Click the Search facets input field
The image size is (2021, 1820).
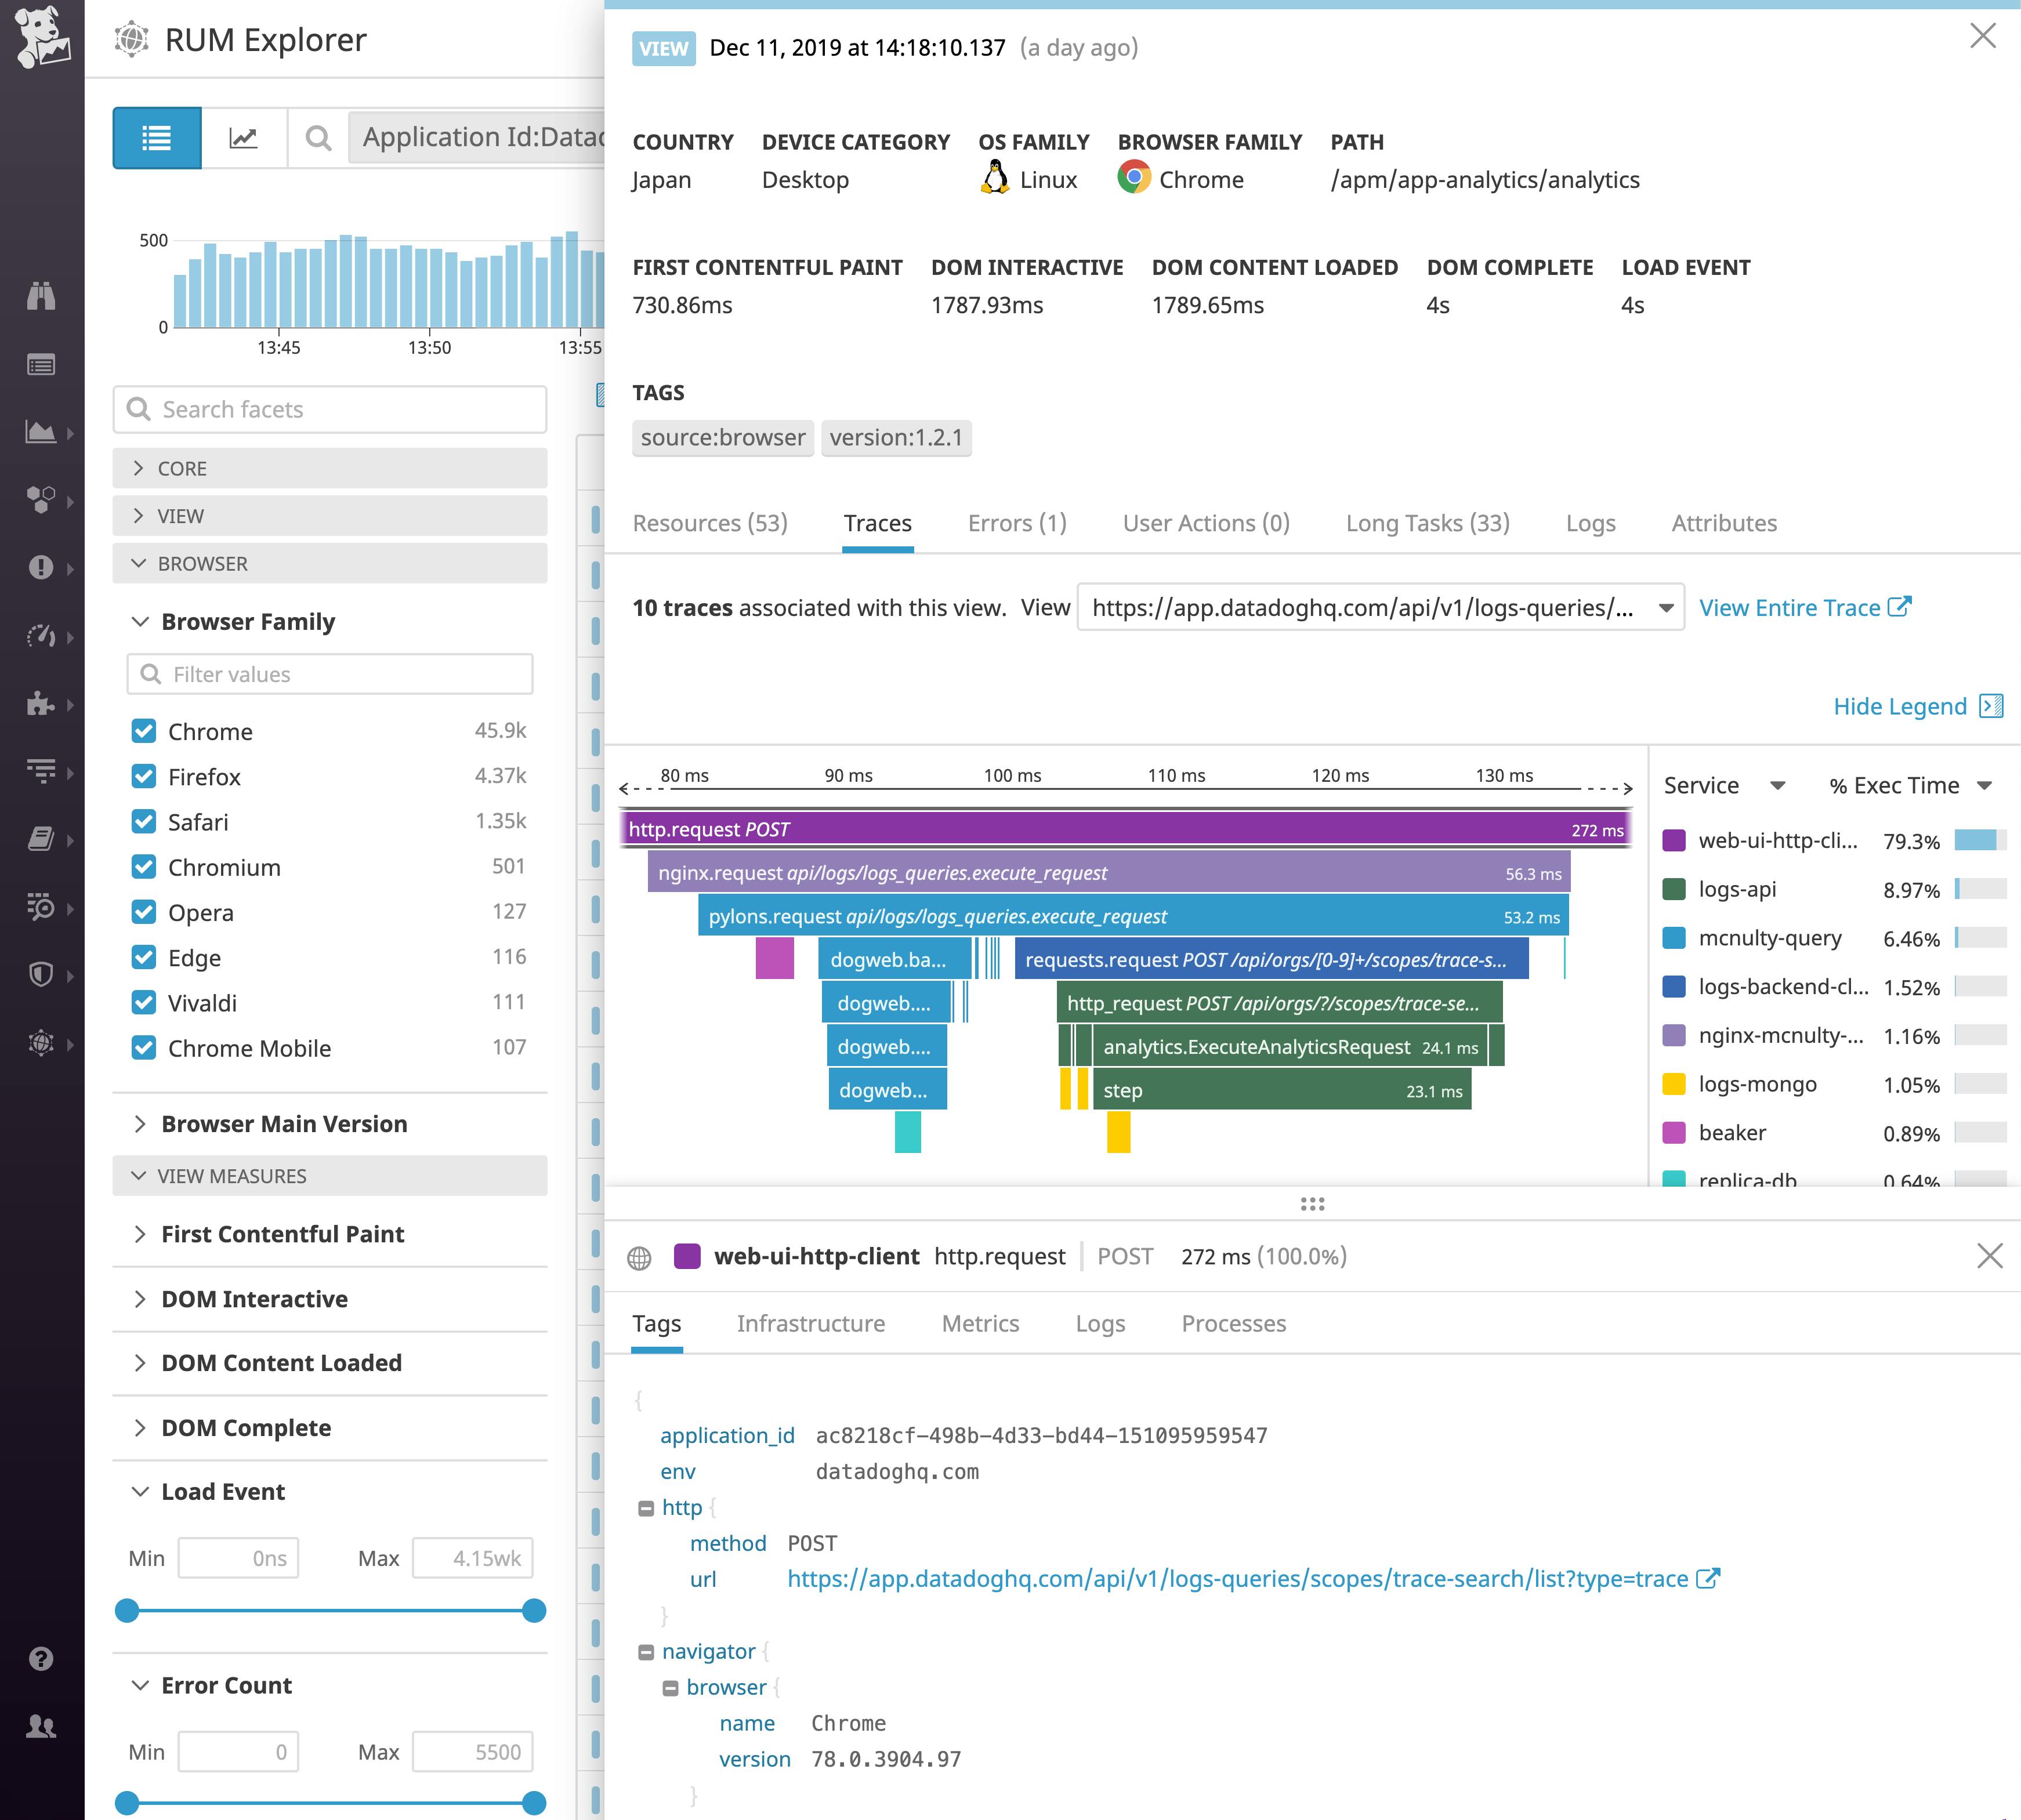coord(330,409)
